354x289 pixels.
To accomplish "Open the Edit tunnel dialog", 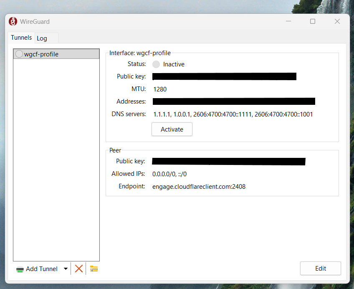I will 320,269.
